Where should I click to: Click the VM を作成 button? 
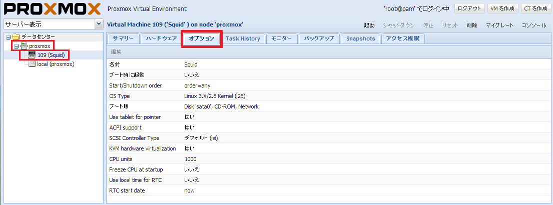tap(502, 8)
